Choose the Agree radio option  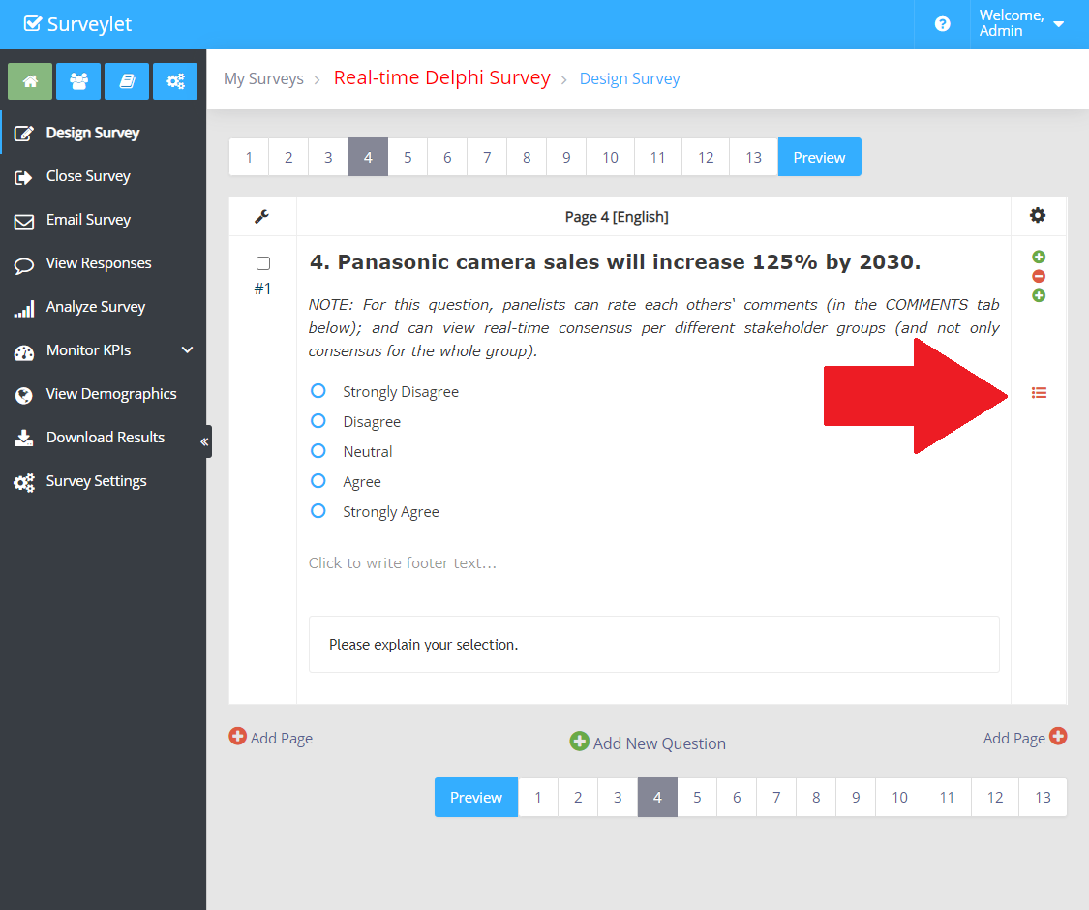[318, 481]
